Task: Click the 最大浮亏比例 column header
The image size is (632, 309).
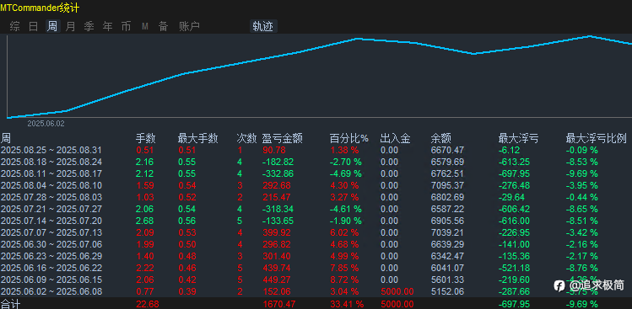Action: (596, 139)
